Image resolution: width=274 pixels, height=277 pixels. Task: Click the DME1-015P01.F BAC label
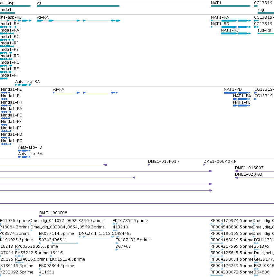tap(164, 162)
